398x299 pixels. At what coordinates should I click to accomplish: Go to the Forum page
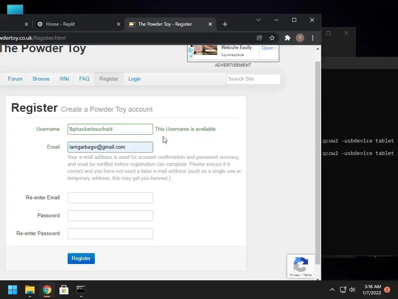[x=15, y=79]
